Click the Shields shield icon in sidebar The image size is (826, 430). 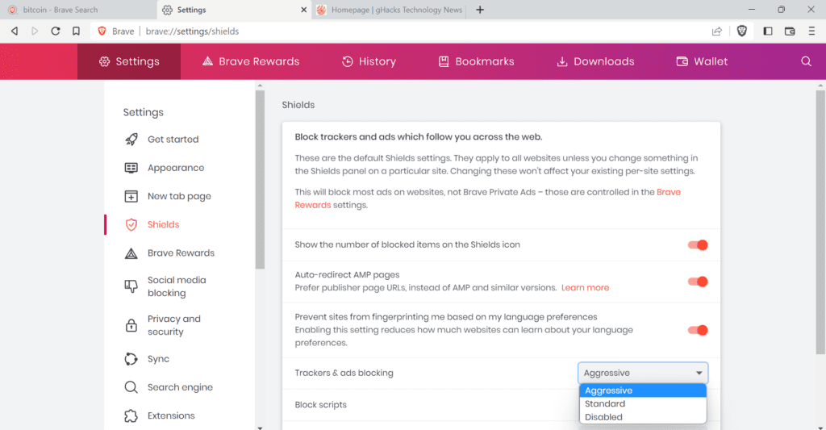click(x=131, y=224)
